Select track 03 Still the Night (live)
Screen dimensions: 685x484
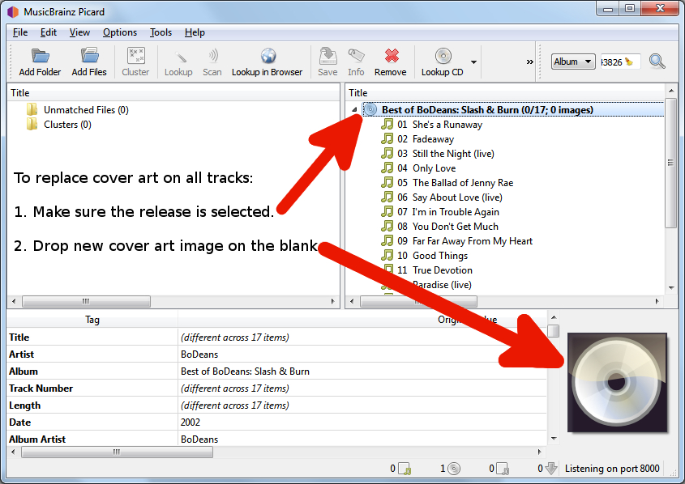click(453, 154)
